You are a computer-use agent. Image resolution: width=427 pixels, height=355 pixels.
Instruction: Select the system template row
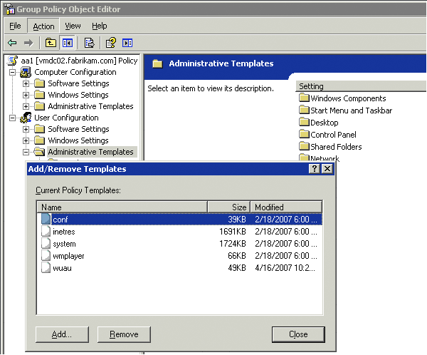[180, 243]
